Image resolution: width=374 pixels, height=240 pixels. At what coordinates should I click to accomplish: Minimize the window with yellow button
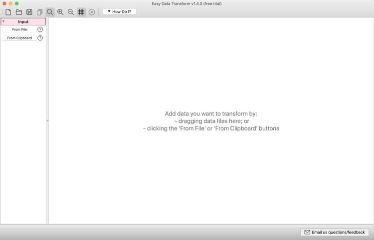click(10, 3)
